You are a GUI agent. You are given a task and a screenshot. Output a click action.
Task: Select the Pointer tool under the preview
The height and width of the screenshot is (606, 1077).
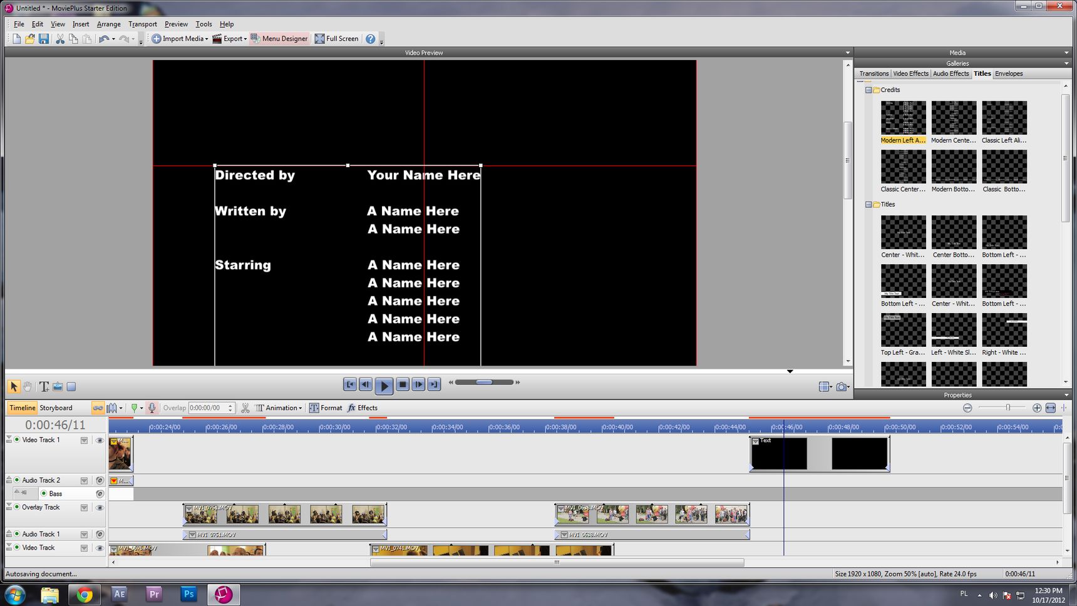coord(13,386)
